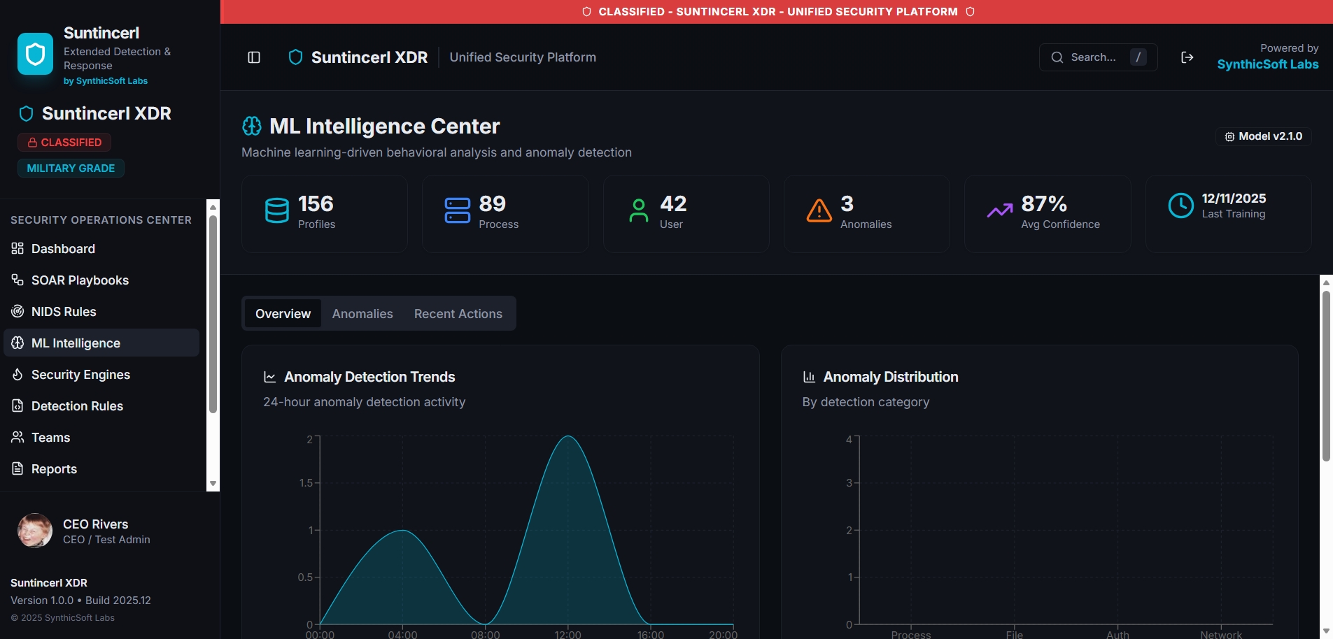
Task: Click the Teams people icon
Action: tap(17, 437)
